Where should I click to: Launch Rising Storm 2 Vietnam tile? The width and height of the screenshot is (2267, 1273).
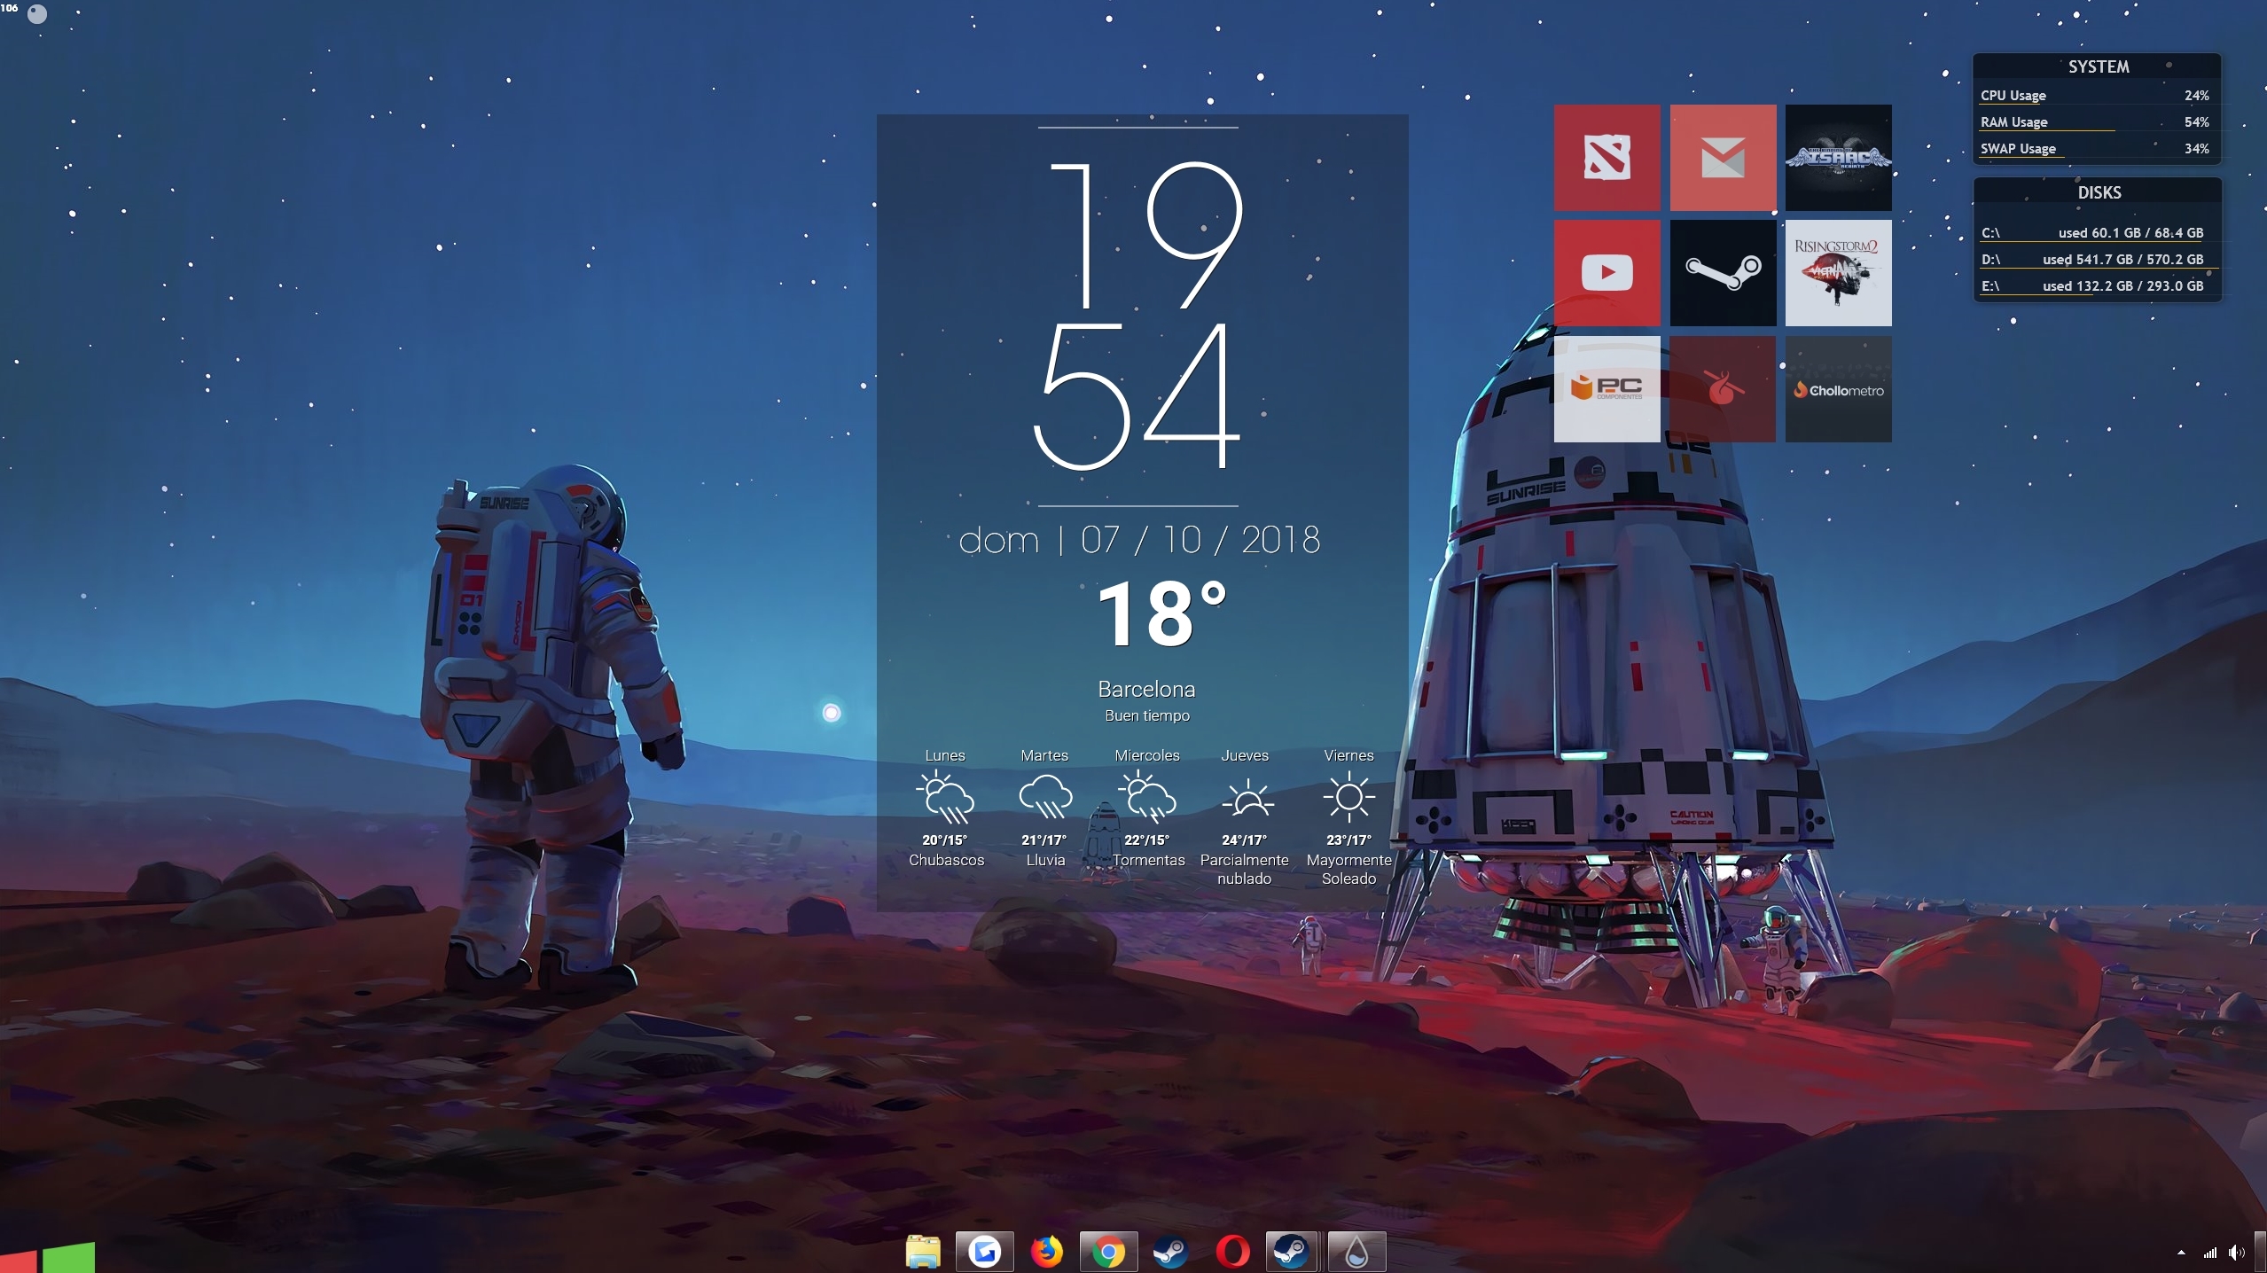pos(1838,273)
